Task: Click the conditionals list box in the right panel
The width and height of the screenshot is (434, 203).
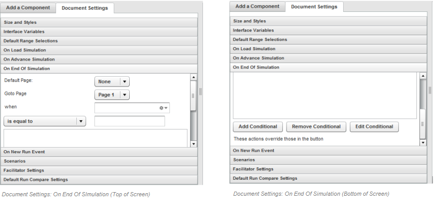Action: point(325,96)
